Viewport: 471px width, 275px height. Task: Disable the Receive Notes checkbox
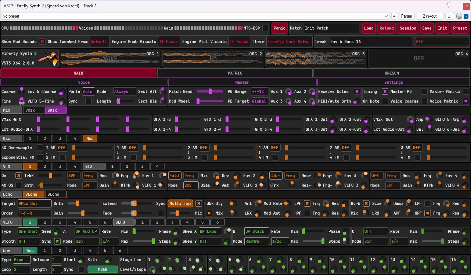tap(357, 91)
